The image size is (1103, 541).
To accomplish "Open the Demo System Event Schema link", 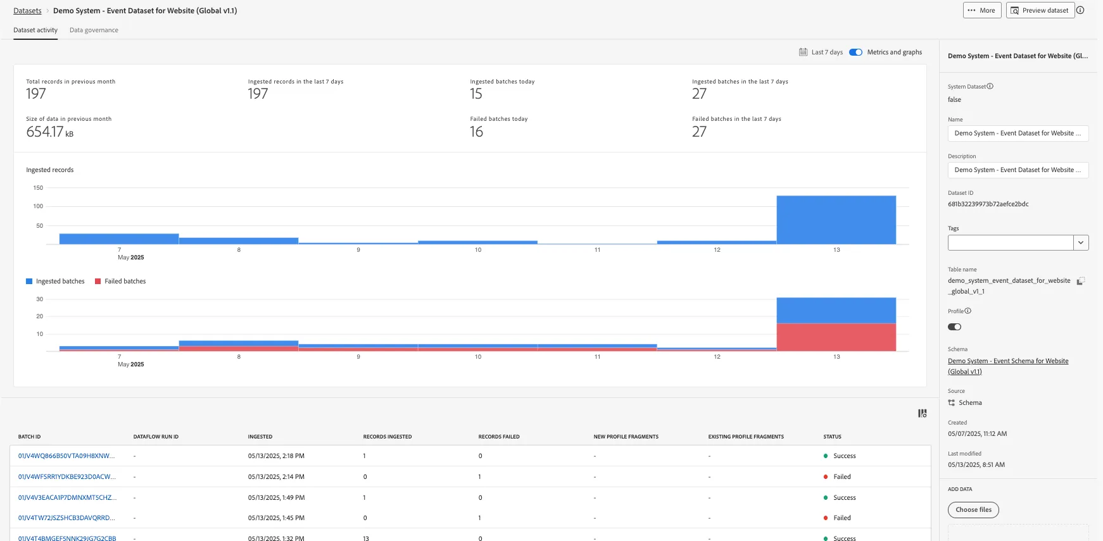I will coord(1008,366).
